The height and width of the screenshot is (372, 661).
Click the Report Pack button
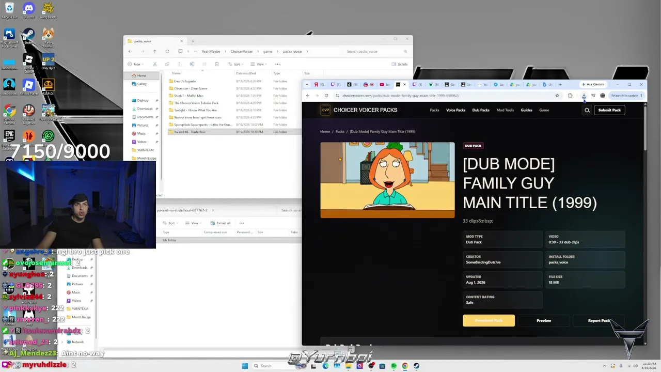pyautogui.click(x=599, y=320)
